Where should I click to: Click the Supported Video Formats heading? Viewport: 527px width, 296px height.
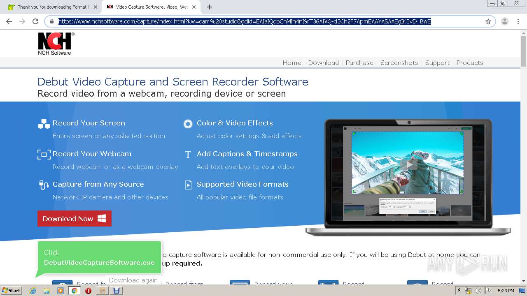coord(243,184)
